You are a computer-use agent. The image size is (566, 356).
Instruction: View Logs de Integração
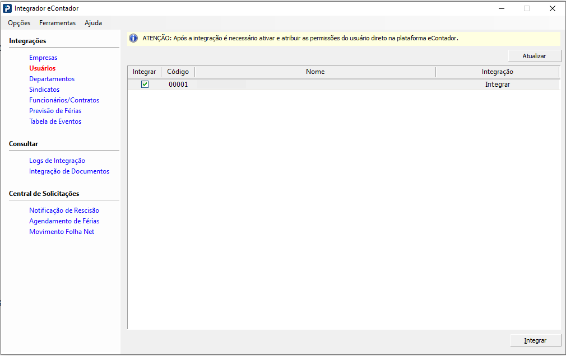point(57,161)
